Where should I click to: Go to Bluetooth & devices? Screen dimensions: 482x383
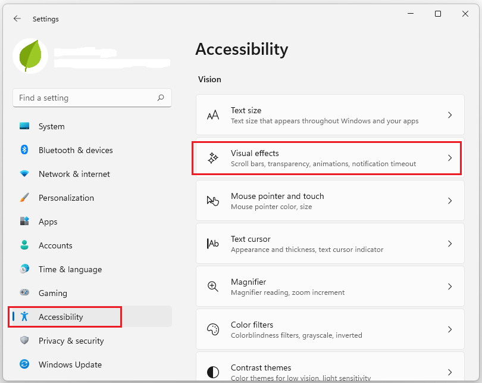point(92,150)
